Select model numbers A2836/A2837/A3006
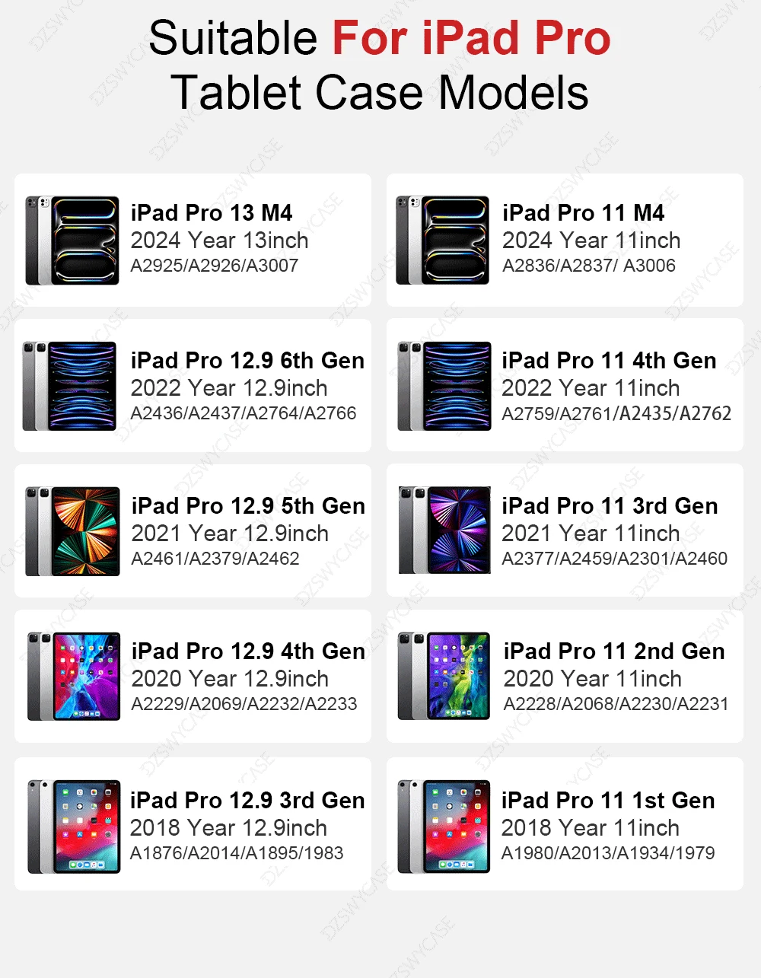 click(x=589, y=266)
